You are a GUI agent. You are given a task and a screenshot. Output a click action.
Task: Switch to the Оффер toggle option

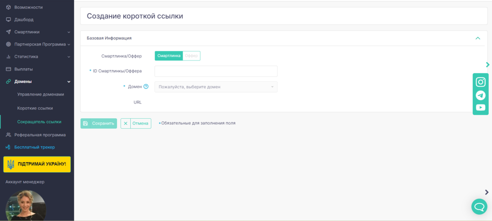click(x=191, y=56)
